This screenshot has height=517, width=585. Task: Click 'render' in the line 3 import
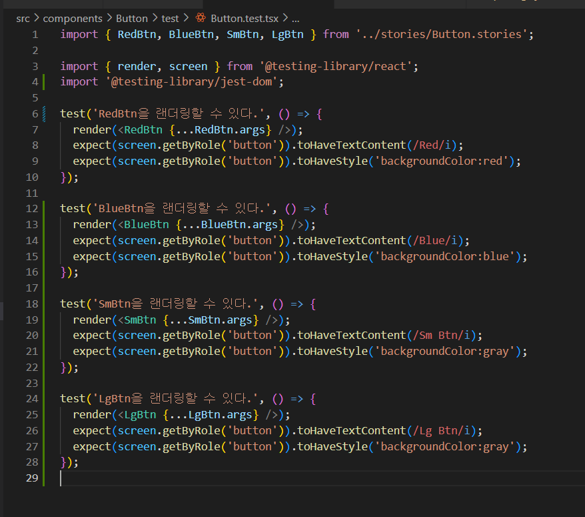click(x=137, y=66)
